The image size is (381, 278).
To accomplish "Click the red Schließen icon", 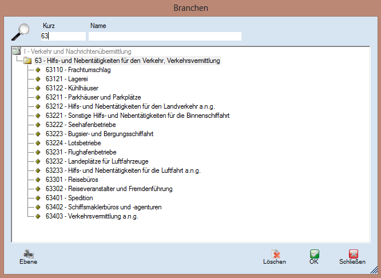I will coord(353,254).
